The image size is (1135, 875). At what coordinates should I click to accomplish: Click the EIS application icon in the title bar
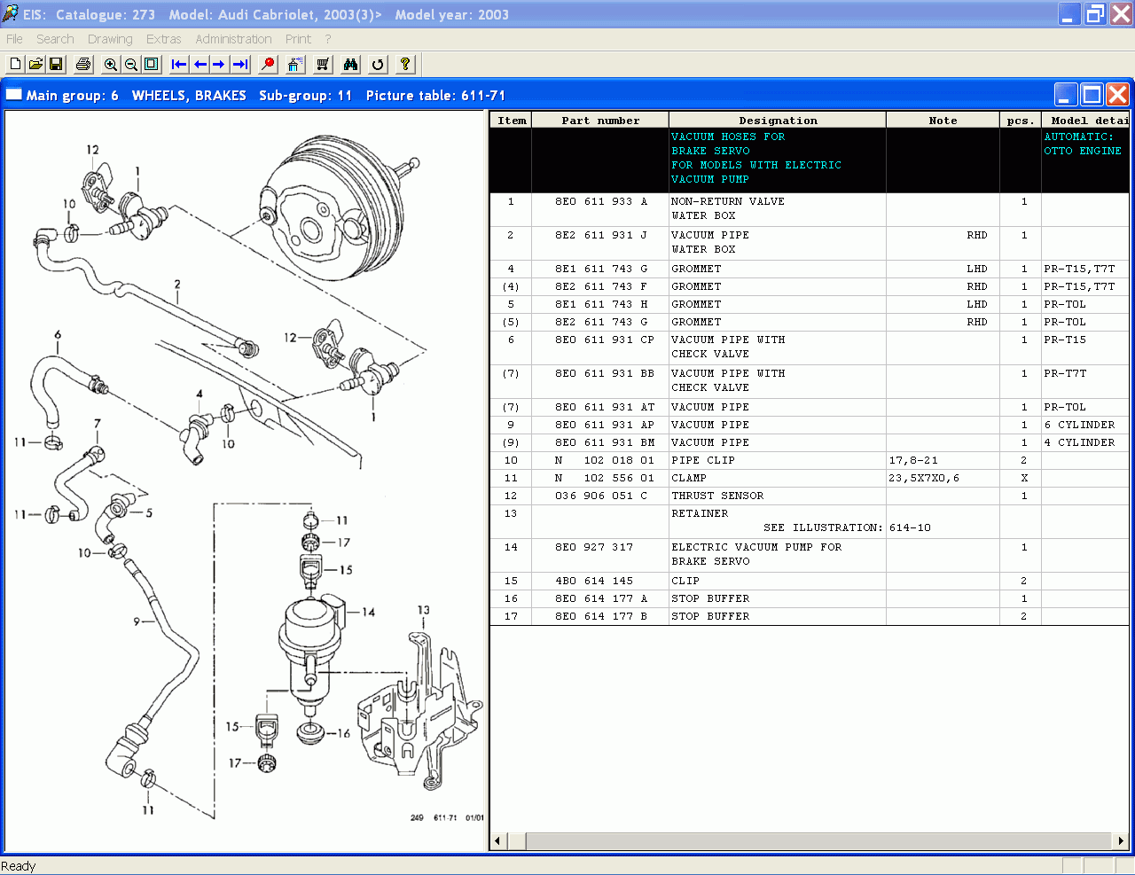click(x=11, y=14)
